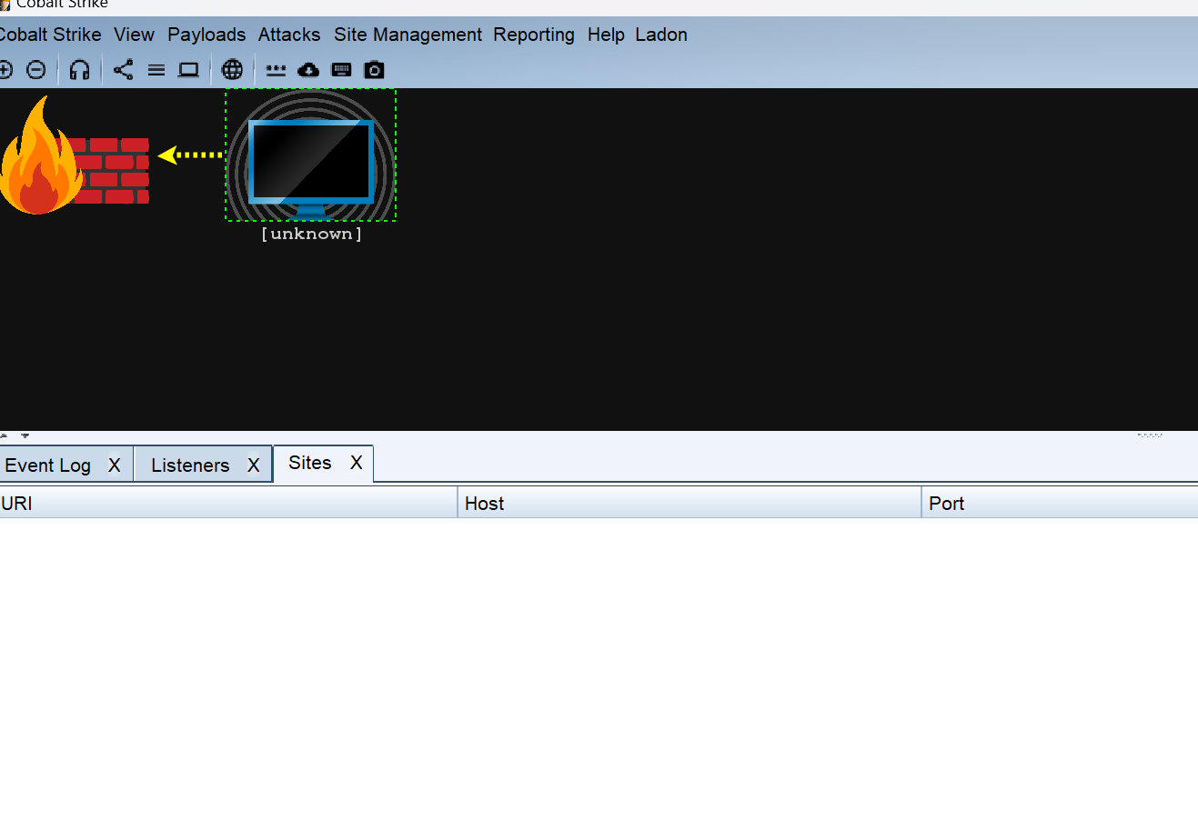Screen dimensions: 1198x820
Task: Sort sites by Host column header
Action: (x=688, y=504)
